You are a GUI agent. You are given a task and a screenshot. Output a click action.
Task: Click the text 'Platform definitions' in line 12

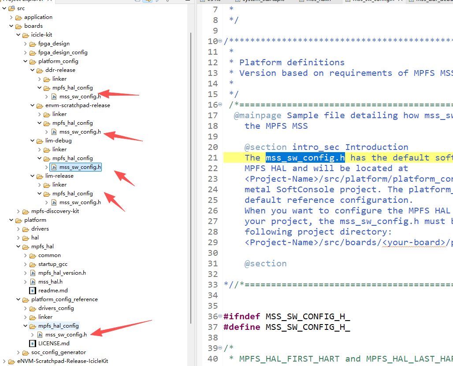pyautogui.click(x=292, y=63)
